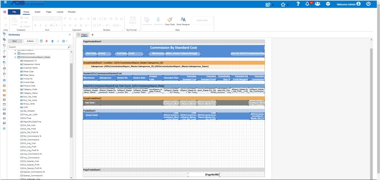380x180 pixels.
Task: Open border fill color picker
Action: 101,25
